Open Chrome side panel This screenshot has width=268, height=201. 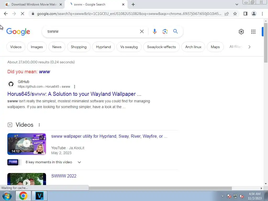[245, 14]
